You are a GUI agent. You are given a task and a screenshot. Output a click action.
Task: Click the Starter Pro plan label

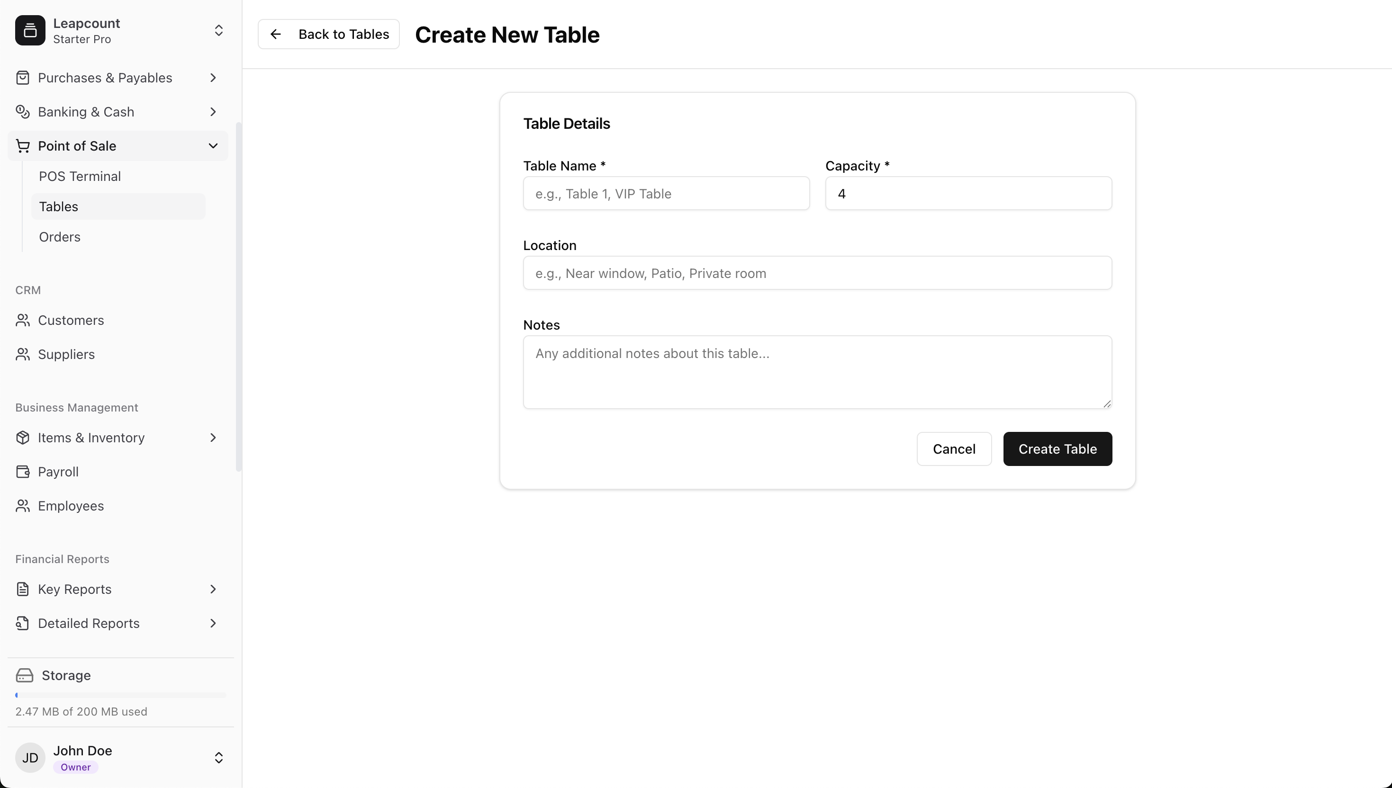pyautogui.click(x=82, y=39)
